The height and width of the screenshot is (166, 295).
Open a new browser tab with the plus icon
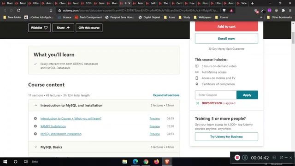tap(253, 3)
